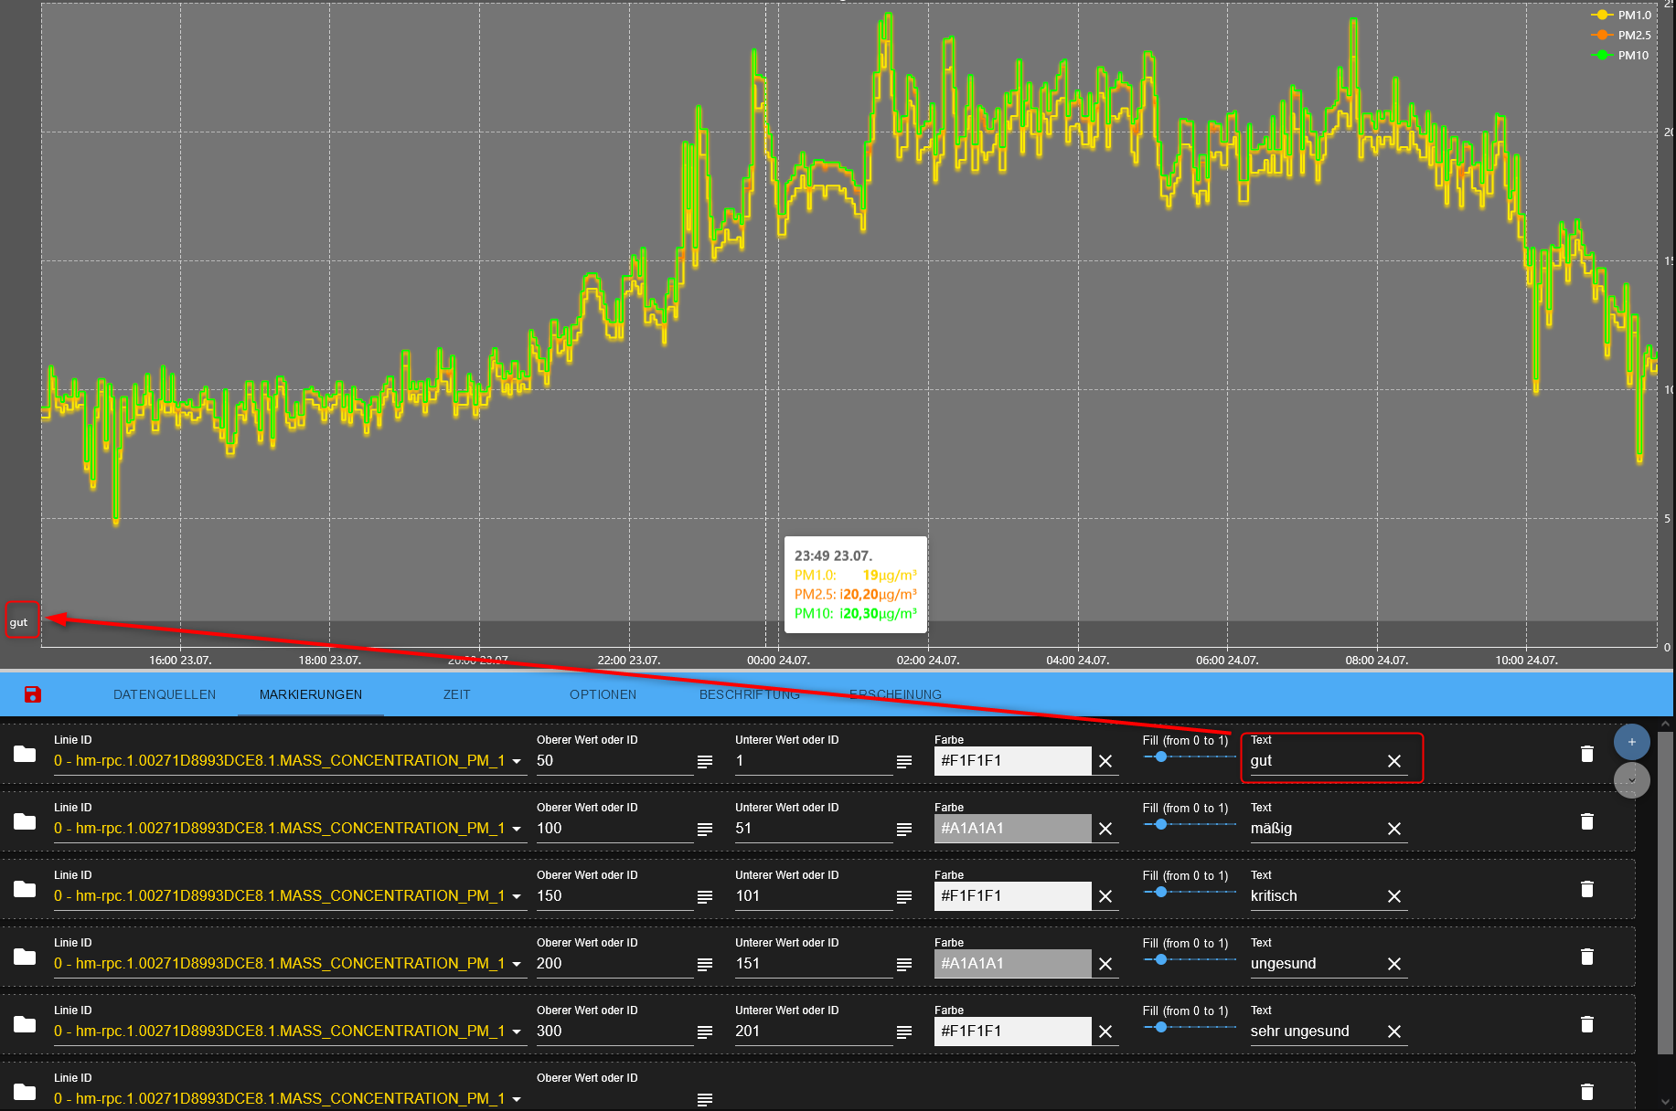The height and width of the screenshot is (1111, 1676).
Task: Expand Linie ID dropdown in 'ungesund' row
Action: pyautogui.click(x=517, y=964)
